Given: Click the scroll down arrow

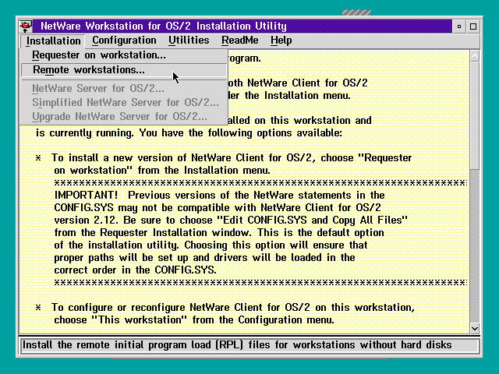Looking at the screenshot, I should click(x=475, y=328).
